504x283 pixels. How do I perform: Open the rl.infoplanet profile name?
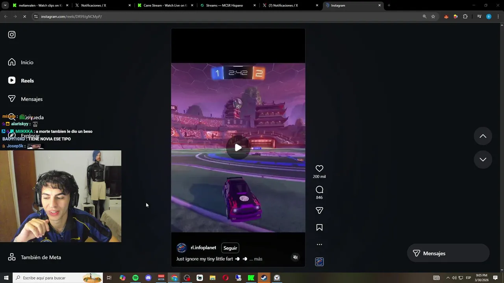pos(203,248)
